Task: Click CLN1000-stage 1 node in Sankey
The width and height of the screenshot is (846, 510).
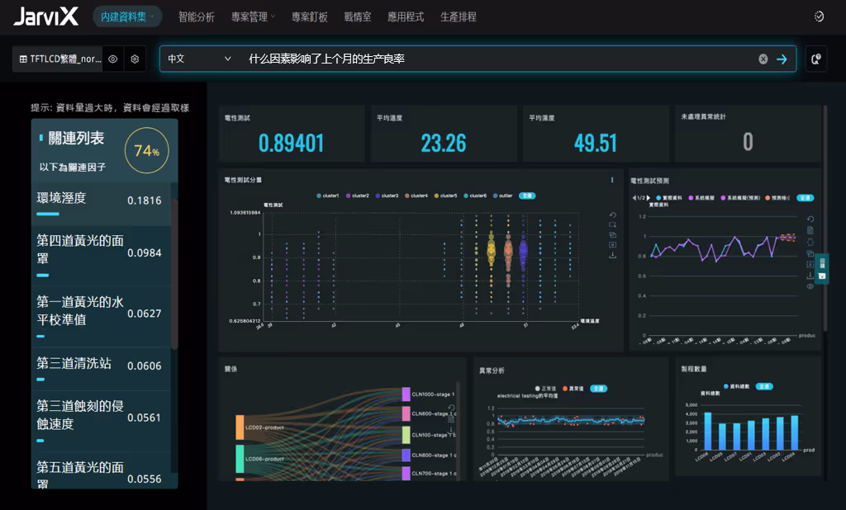Action: pos(406,394)
